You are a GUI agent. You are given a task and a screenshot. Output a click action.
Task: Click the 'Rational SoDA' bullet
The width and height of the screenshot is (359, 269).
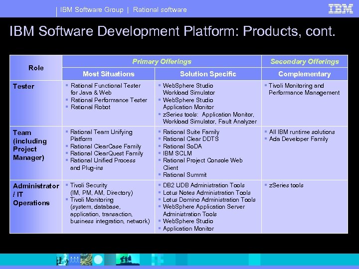pyautogui.click(x=182, y=146)
